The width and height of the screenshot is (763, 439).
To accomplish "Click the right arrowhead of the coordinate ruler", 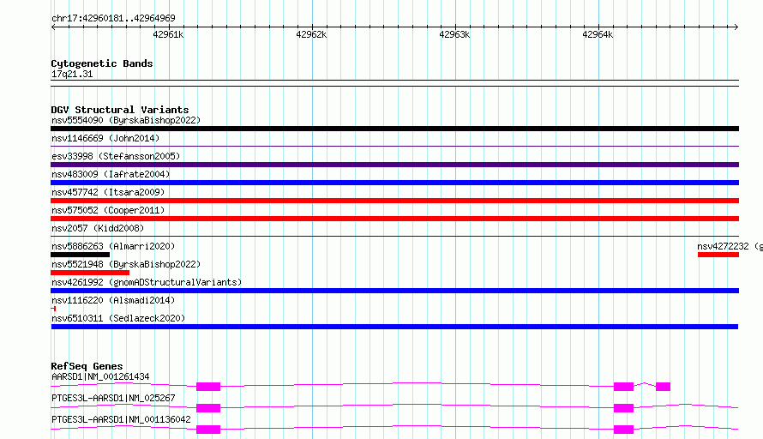I will click(736, 27).
